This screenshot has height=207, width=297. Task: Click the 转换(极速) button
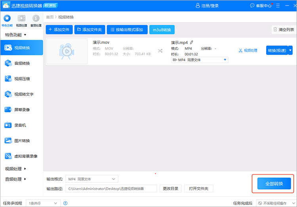(x=277, y=51)
